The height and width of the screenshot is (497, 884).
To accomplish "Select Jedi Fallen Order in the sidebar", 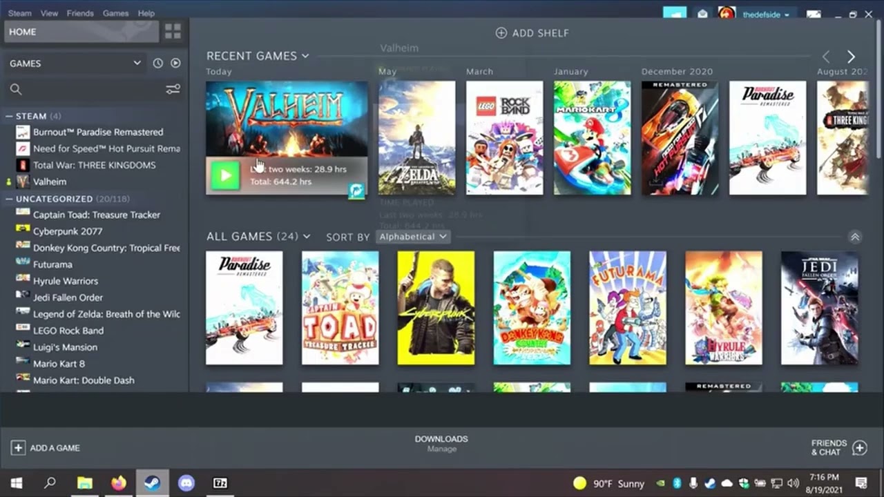I will click(97, 298).
